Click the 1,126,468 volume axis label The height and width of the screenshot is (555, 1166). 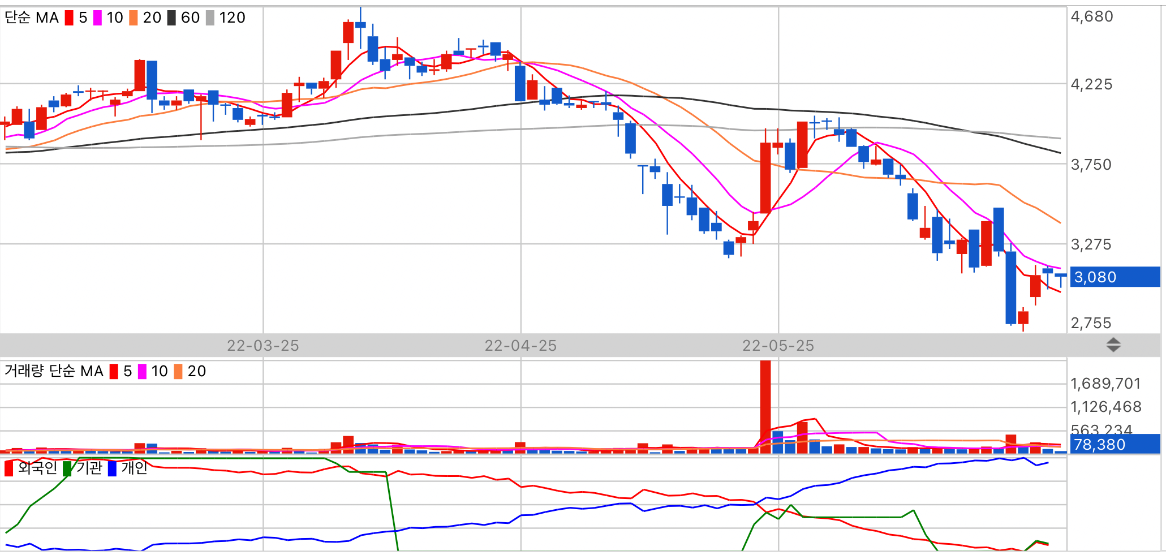pyautogui.click(x=1106, y=407)
